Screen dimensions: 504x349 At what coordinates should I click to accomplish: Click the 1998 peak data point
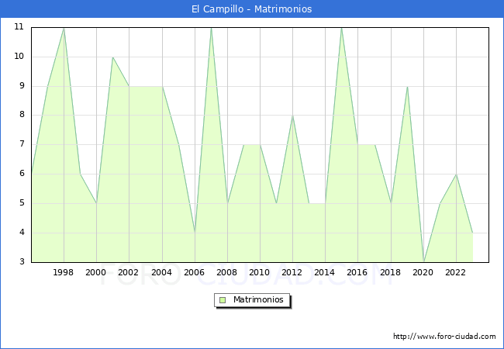coord(64,28)
